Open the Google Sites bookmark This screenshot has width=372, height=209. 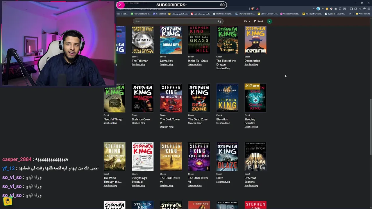[160, 14]
